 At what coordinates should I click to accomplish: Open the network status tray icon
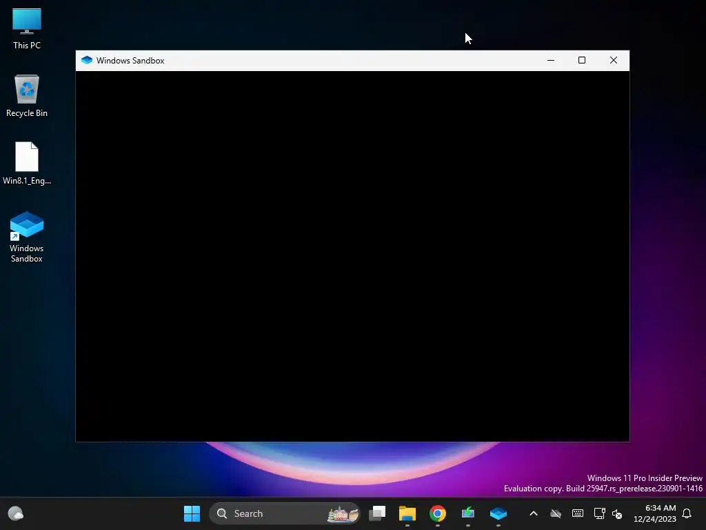coord(599,513)
